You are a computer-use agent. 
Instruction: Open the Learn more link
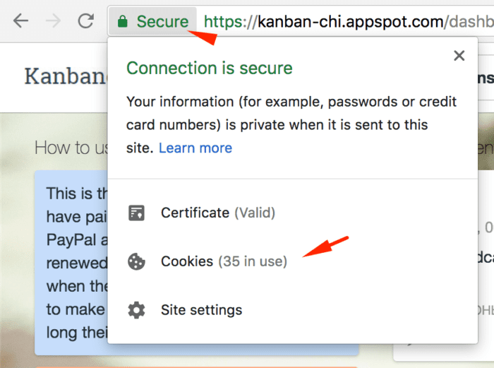[x=195, y=148]
